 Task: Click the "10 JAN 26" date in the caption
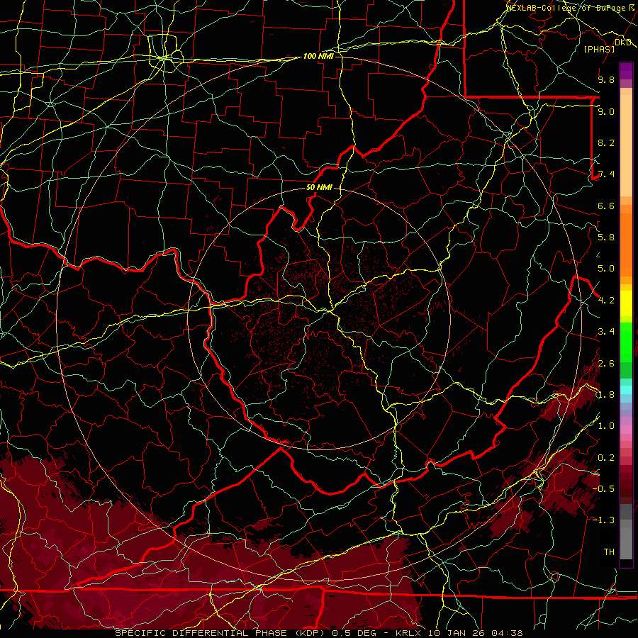[x=455, y=633]
